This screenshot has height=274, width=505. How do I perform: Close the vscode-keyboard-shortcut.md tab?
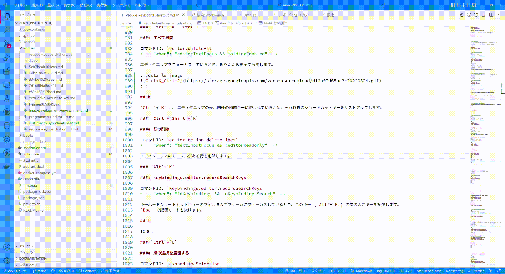pyautogui.click(x=184, y=15)
